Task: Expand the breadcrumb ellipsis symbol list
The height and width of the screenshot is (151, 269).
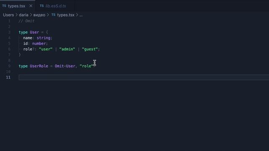Action: (81, 15)
